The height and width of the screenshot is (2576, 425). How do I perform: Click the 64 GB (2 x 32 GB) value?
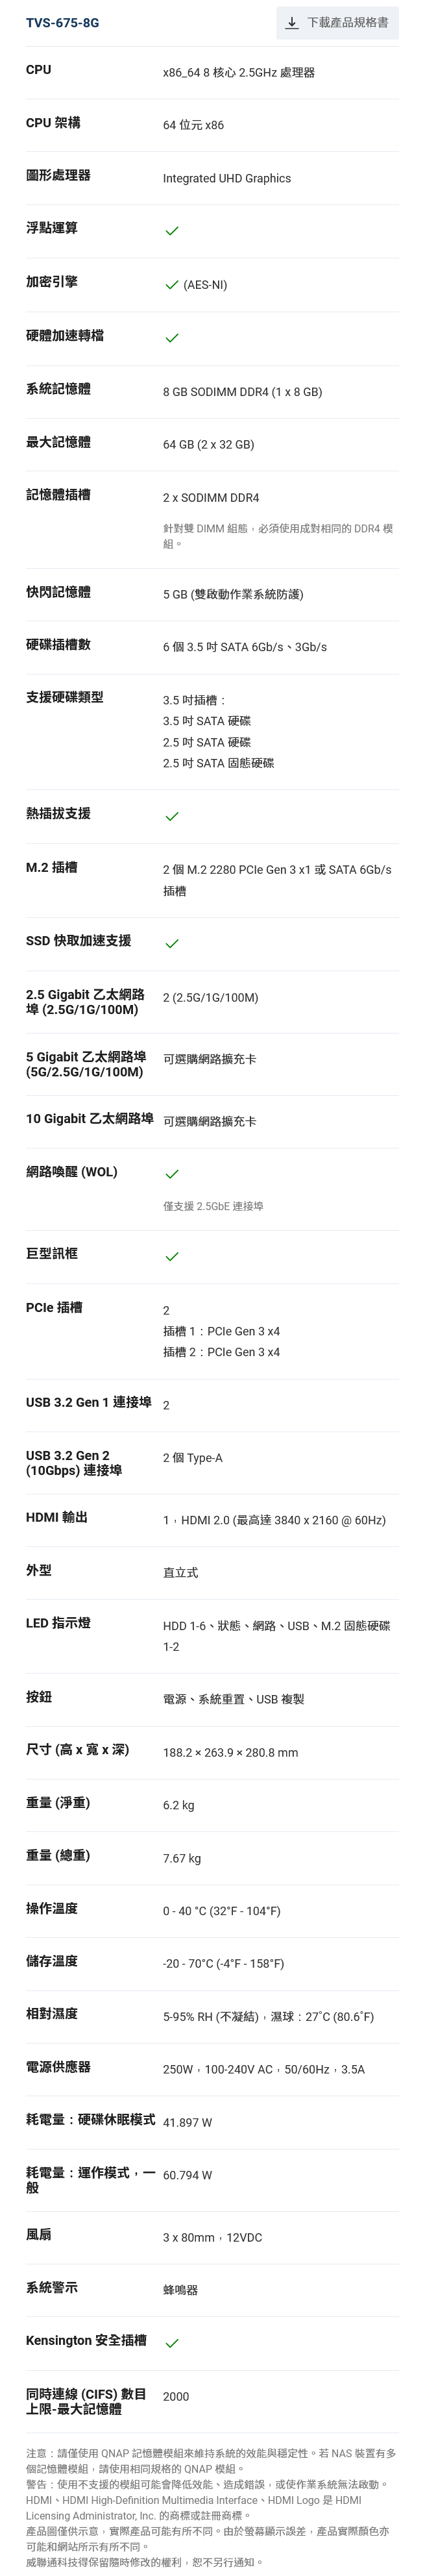click(208, 445)
